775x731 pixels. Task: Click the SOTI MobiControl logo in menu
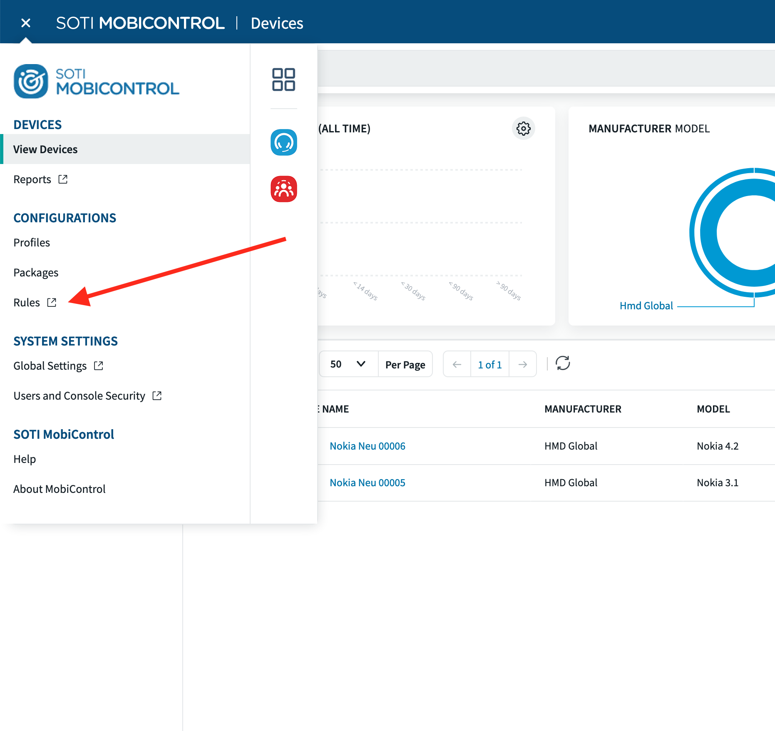pyautogui.click(x=96, y=81)
